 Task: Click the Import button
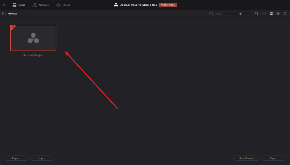pyautogui.click(x=42, y=158)
